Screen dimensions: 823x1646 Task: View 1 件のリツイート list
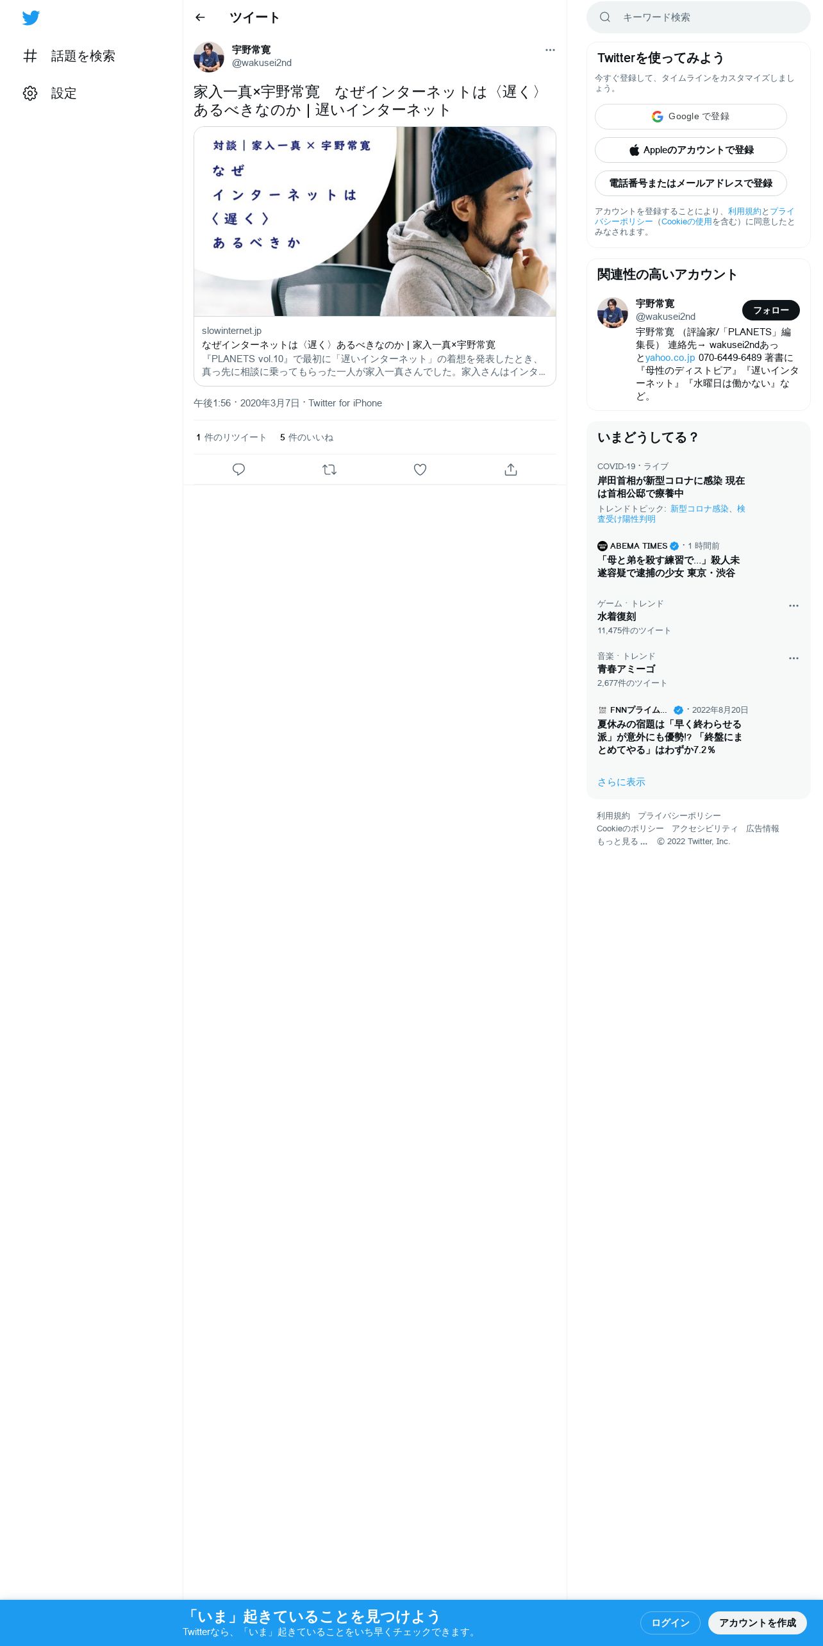(231, 437)
